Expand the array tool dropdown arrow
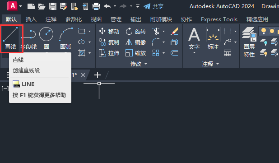This screenshot has width=279, height=163. pos(164,53)
